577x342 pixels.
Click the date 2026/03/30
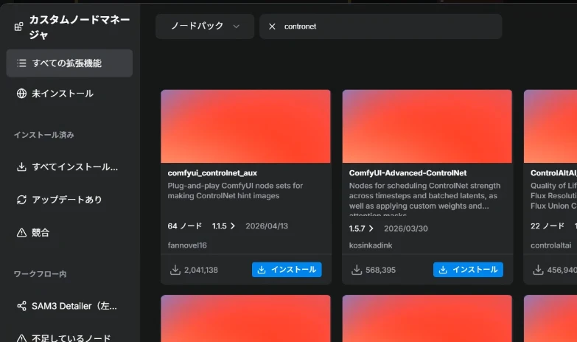click(x=406, y=228)
